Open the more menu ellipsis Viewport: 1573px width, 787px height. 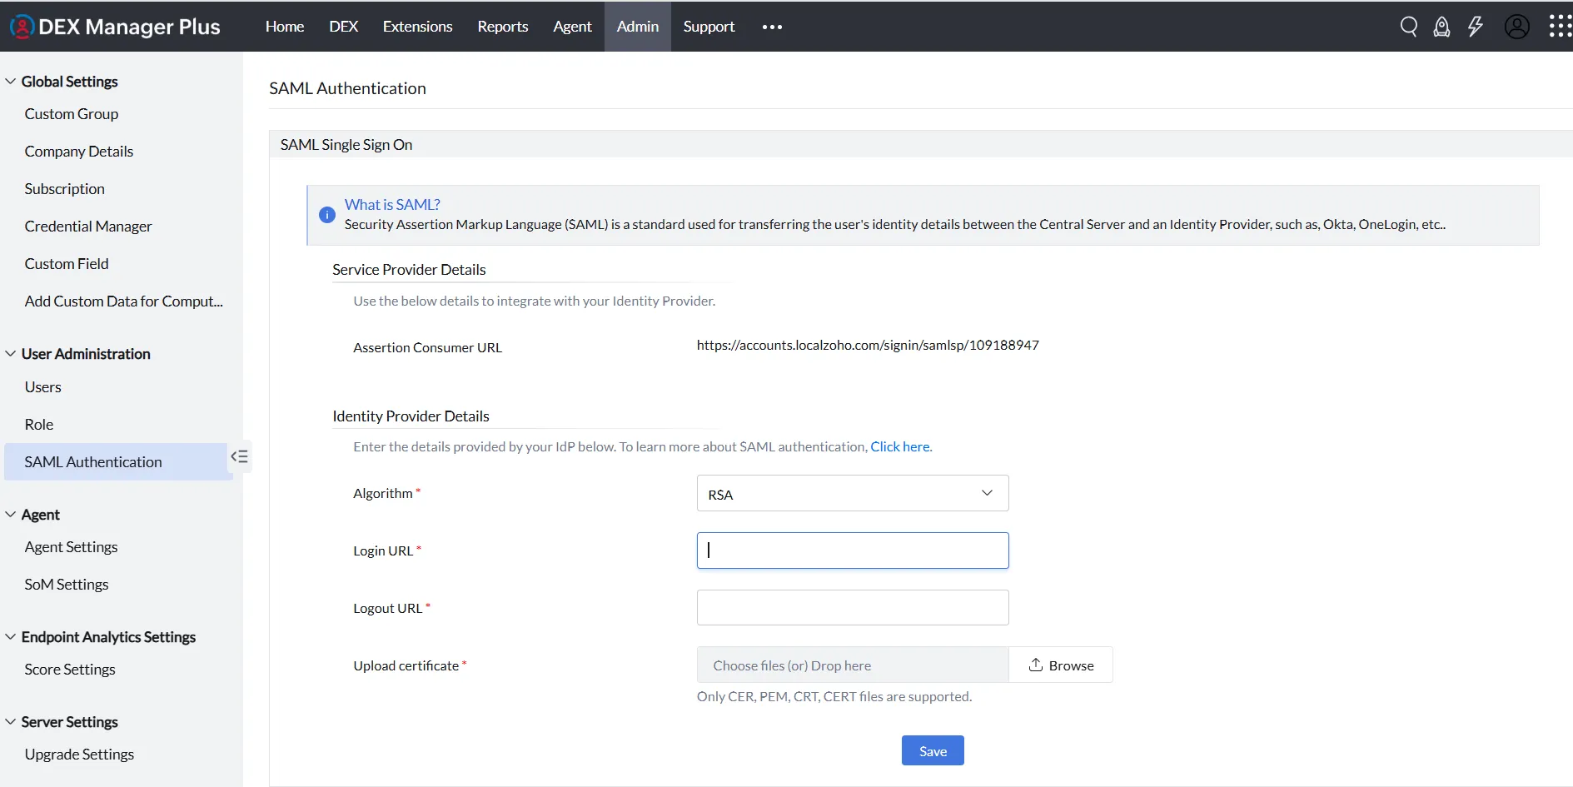click(772, 27)
